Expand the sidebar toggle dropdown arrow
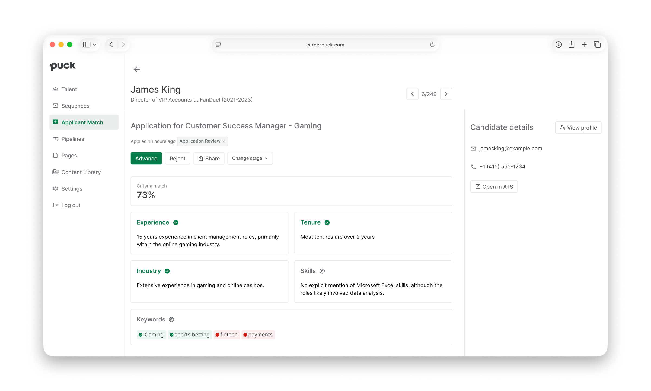This screenshot has width=651, height=391. tap(95, 45)
